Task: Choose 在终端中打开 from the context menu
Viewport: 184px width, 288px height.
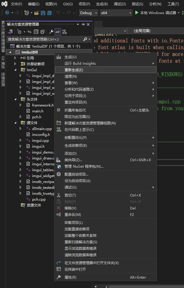Action: coord(106,269)
